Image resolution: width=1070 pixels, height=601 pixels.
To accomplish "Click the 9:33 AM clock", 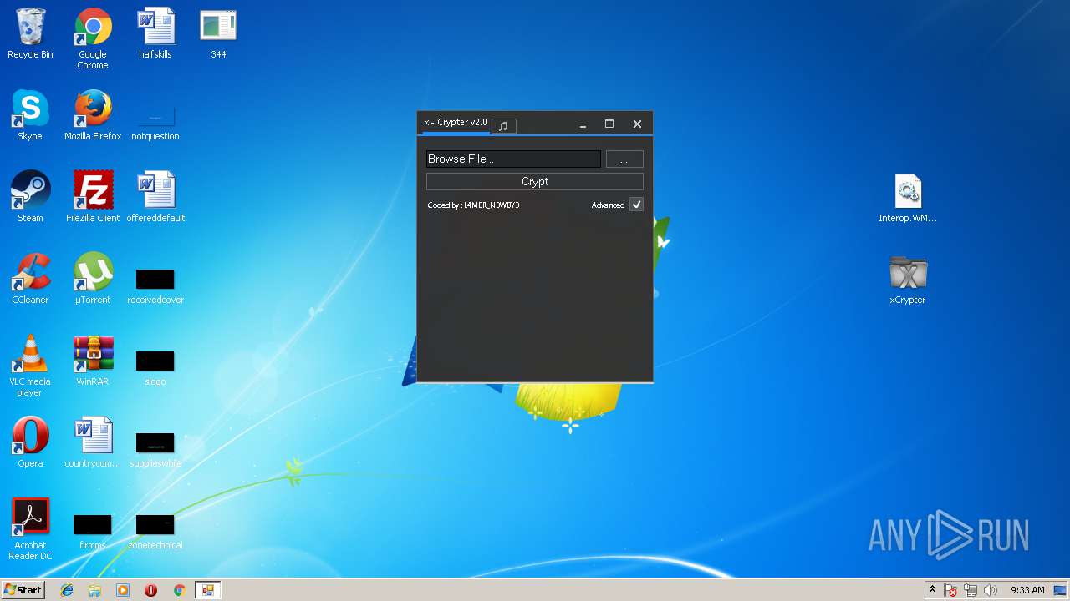I will tap(1027, 590).
